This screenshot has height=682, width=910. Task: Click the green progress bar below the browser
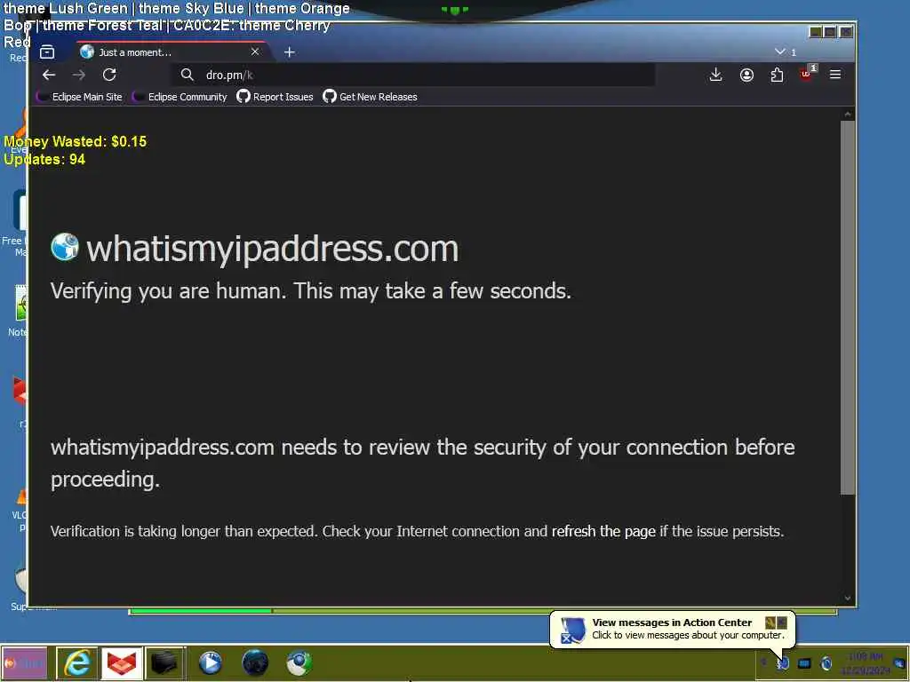click(202, 611)
